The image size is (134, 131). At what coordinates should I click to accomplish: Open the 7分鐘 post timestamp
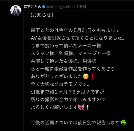coord(81,7)
